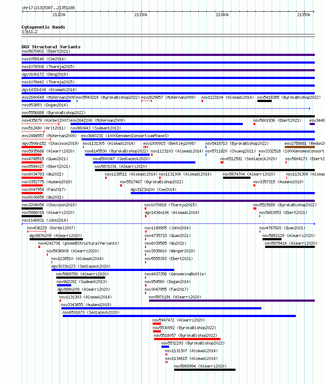Open the nsv1059146 (Coe2014) variant
The width and height of the screenshot is (325, 384).
pos(44,59)
